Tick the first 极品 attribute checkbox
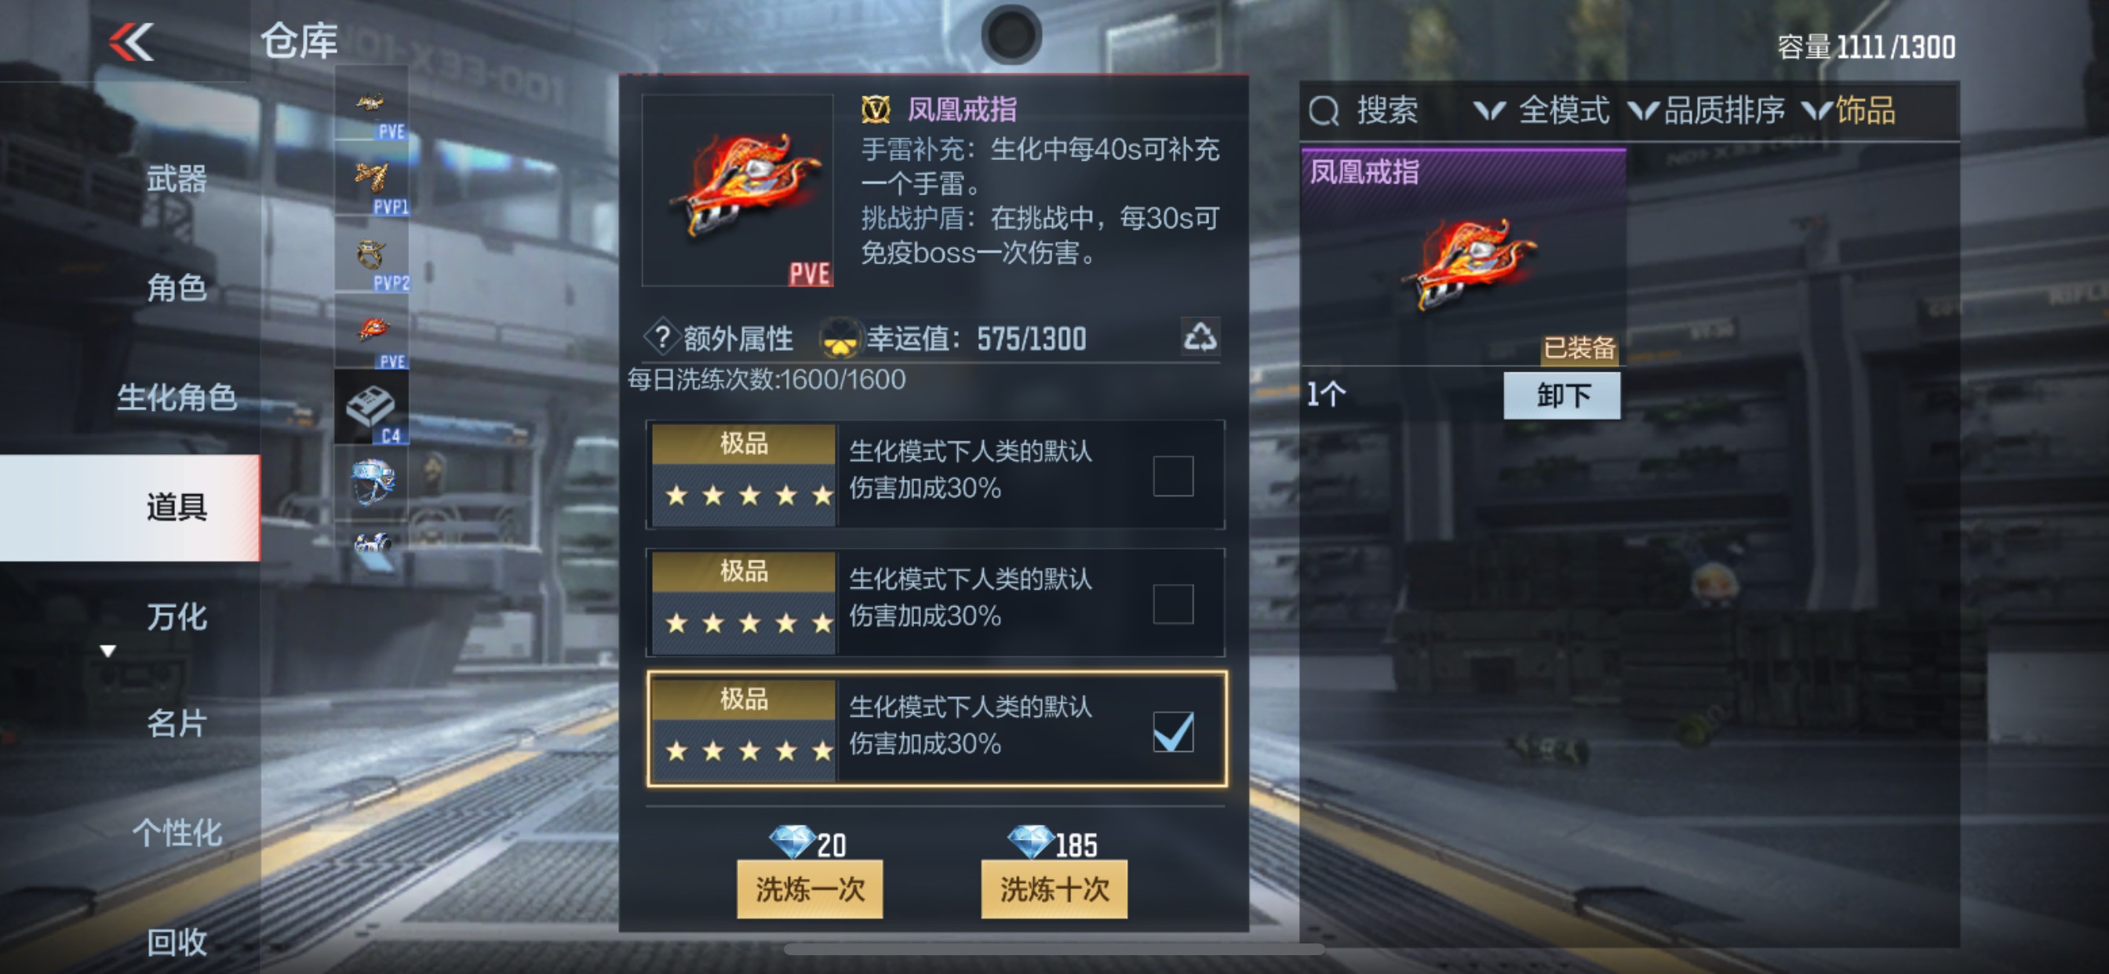The height and width of the screenshot is (974, 2109). (1172, 474)
